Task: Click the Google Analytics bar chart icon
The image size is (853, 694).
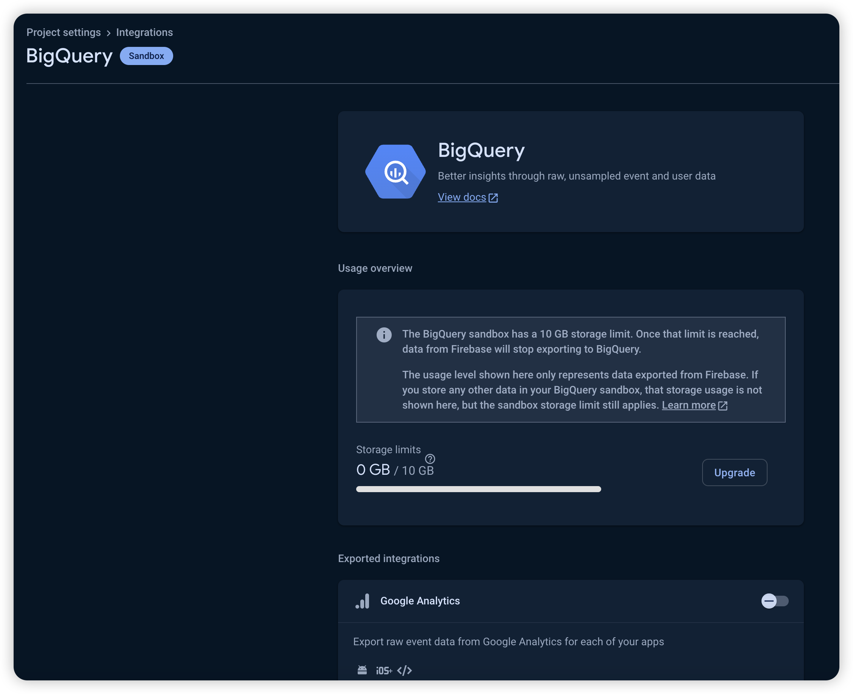Action: point(362,601)
